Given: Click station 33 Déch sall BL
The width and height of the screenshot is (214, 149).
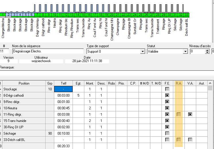Looking at the screenshot, I should (x=186, y=15).
